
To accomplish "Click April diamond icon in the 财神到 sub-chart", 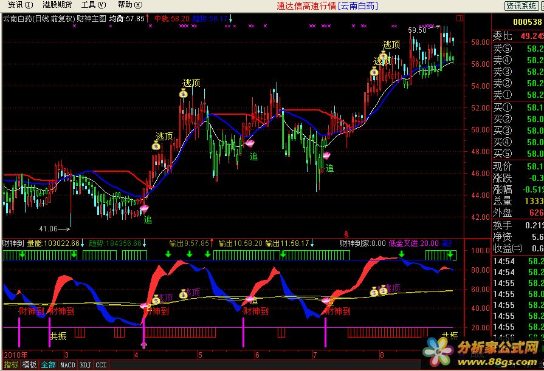I will pos(144,305).
